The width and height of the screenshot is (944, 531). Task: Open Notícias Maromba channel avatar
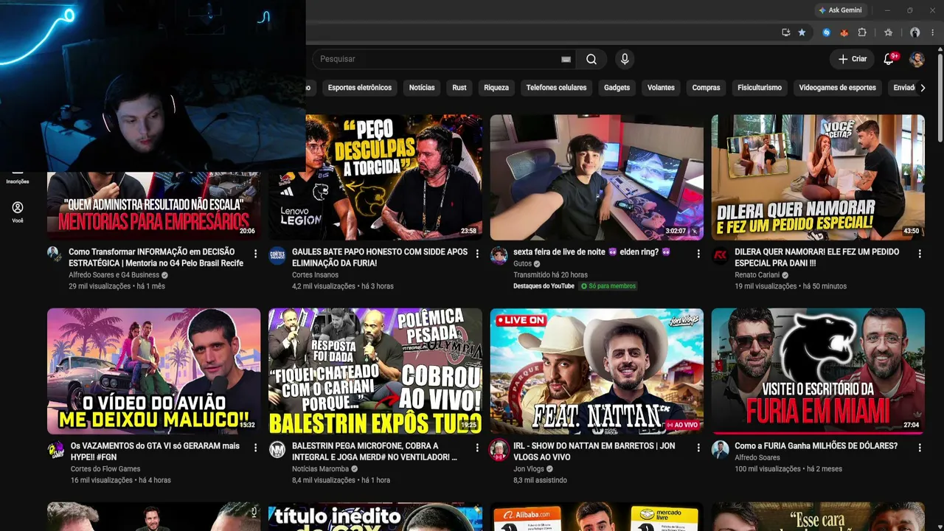[277, 449]
